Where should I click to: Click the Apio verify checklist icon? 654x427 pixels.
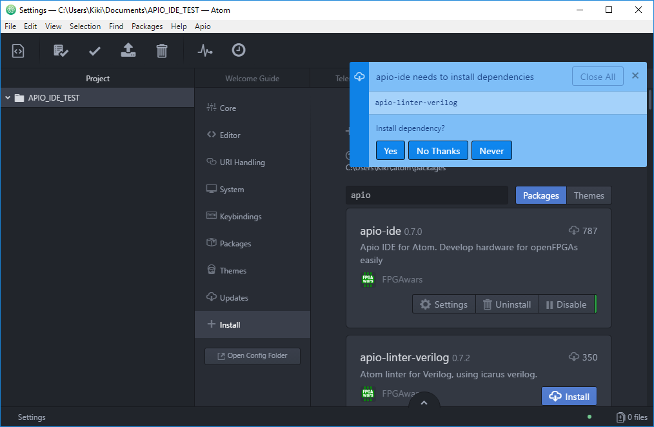61,51
